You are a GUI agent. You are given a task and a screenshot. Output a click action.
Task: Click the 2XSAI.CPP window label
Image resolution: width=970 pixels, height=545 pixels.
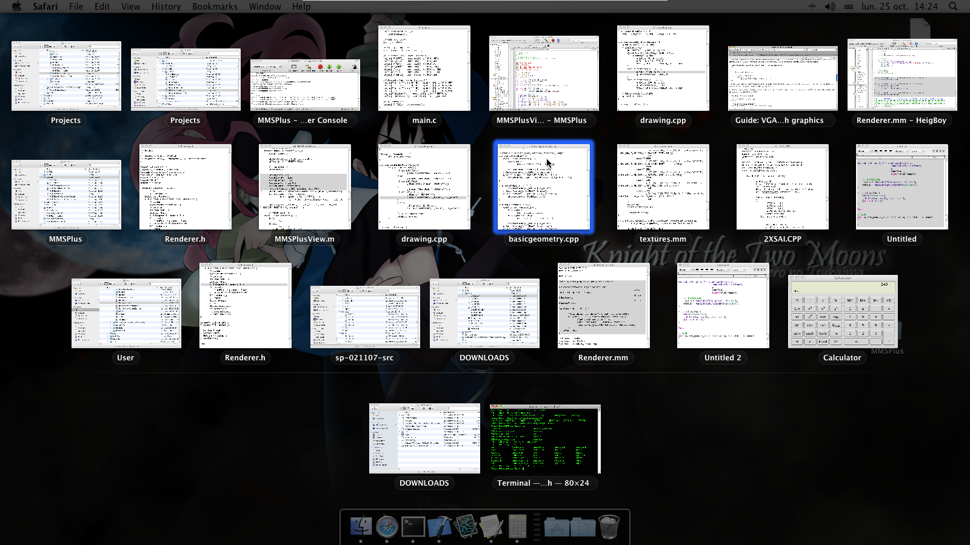(x=782, y=239)
